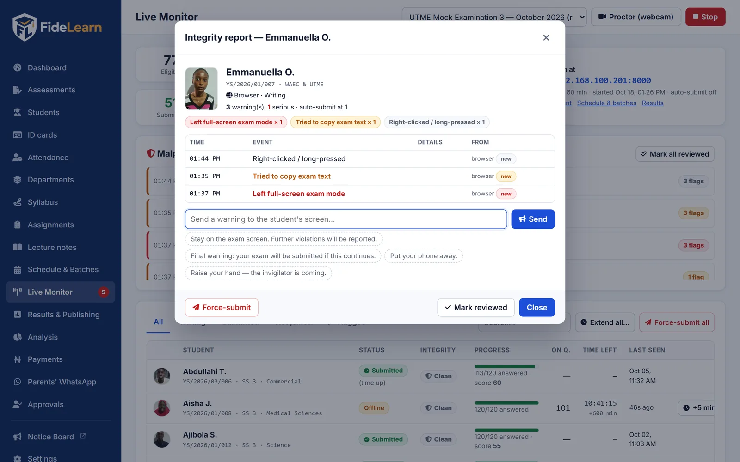Stop the live exam session
Screen dimensions: 740x462
pyautogui.click(x=705, y=17)
